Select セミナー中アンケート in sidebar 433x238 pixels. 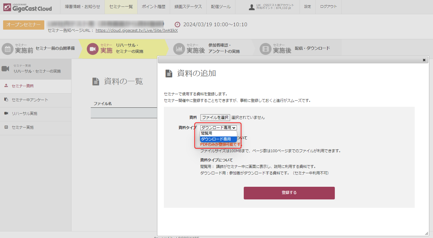36,100
